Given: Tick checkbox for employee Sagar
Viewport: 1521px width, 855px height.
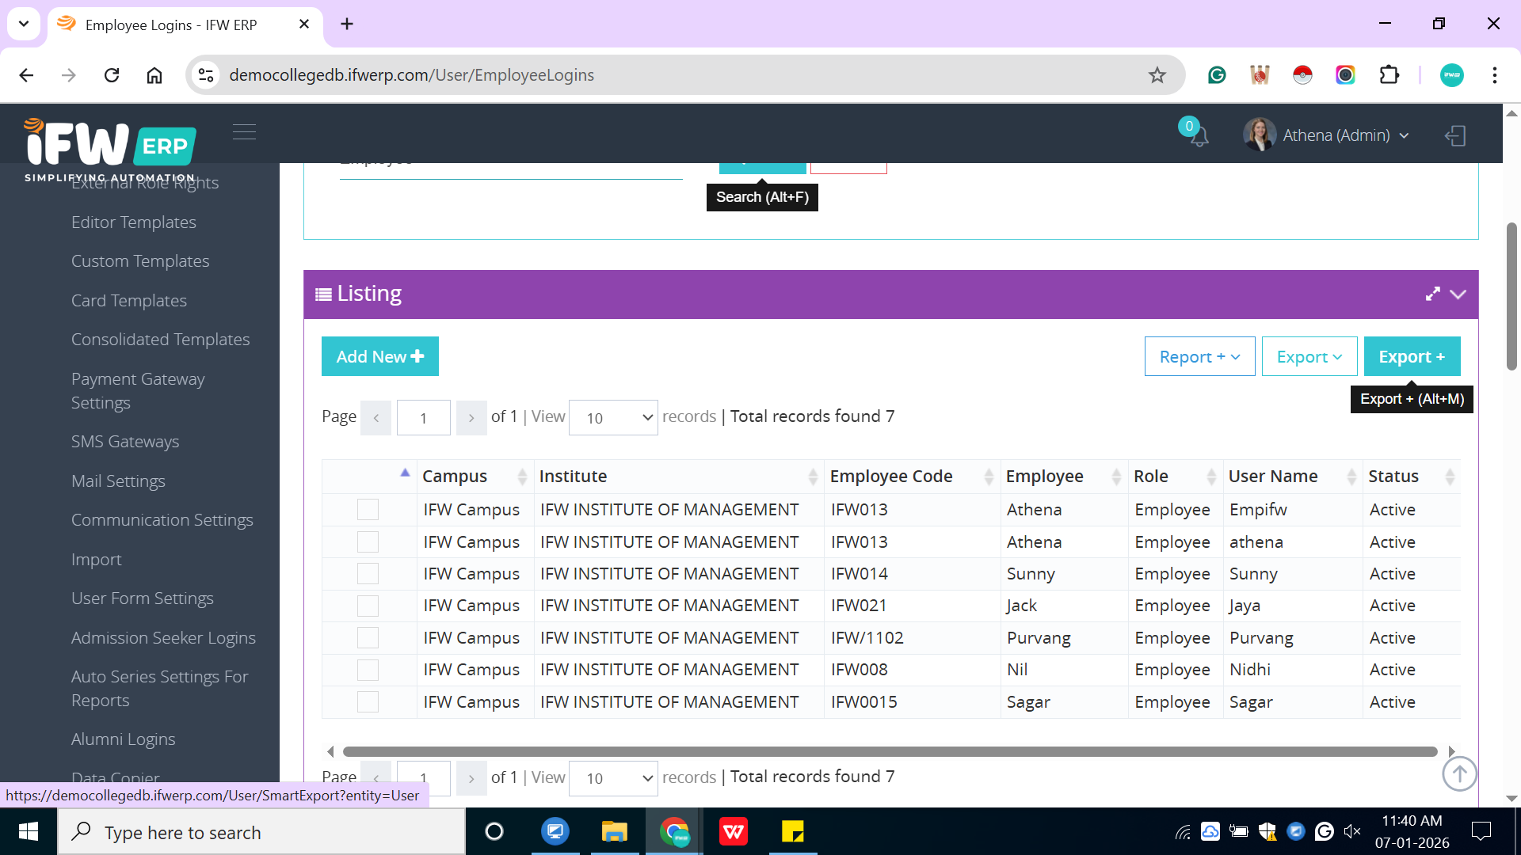Looking at the screenshot, I should [368, 702].
